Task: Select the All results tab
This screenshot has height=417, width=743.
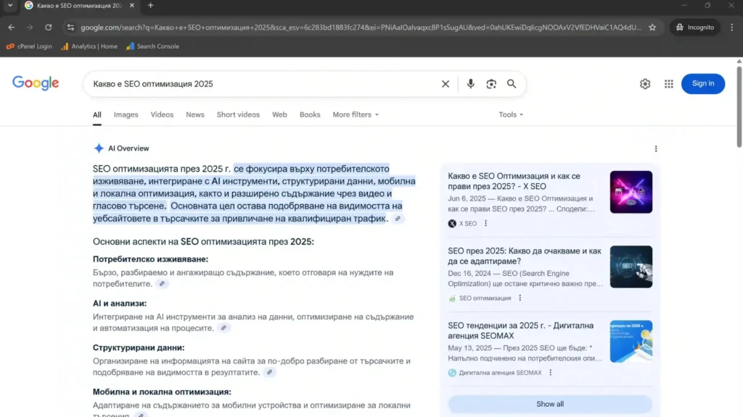Action: 97,114
